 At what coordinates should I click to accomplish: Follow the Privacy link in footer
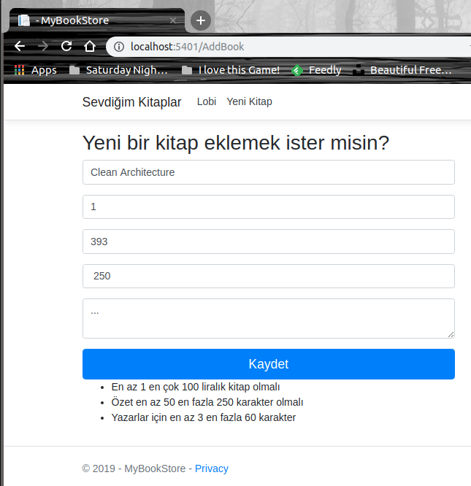[x=211, y=468]
